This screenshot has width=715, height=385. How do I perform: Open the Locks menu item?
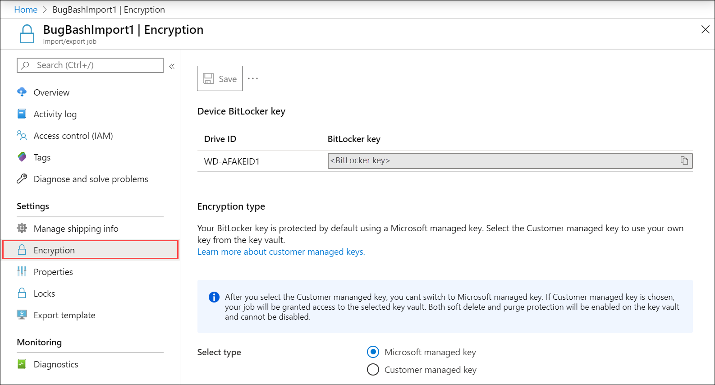pyautogui.click(x=44, y=293)
